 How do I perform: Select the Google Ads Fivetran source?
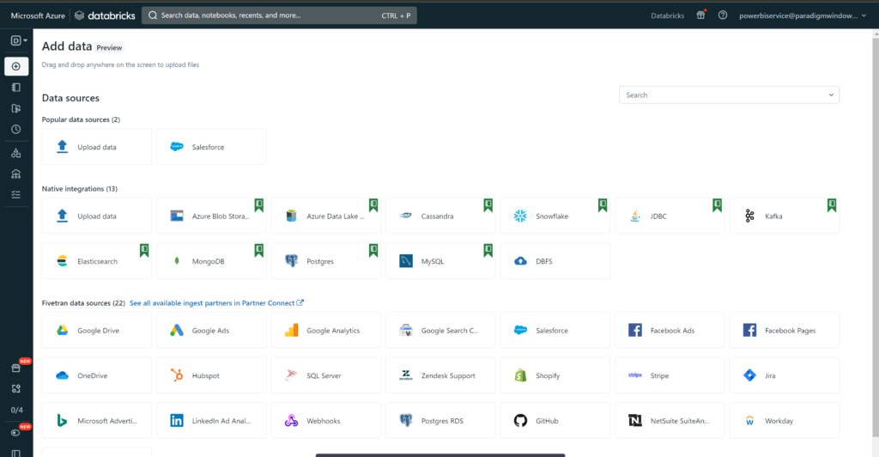[211, 330]
